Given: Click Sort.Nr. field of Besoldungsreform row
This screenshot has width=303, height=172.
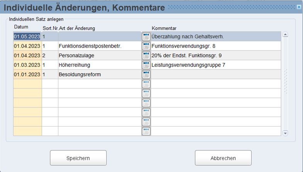Looking at the screenshot, I should (x=49, y=74).
